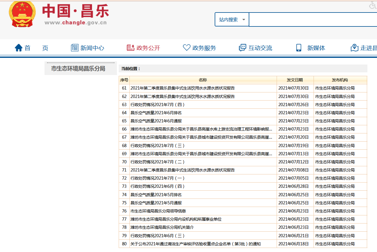Click the 中国·昌乐 site title
Image resolution: width=377 pixels, height=252 pixels.
[x=76, y=12]
